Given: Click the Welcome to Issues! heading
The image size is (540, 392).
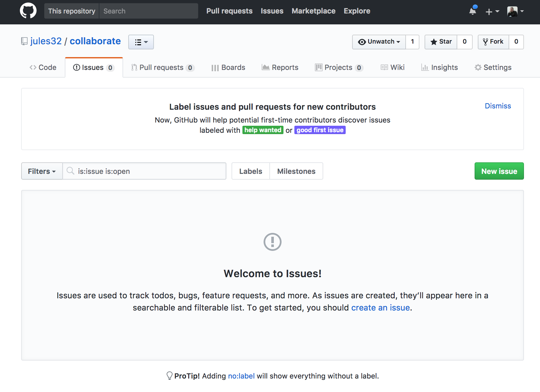Looking at the screenshot, I should click(x=273, y=274).
